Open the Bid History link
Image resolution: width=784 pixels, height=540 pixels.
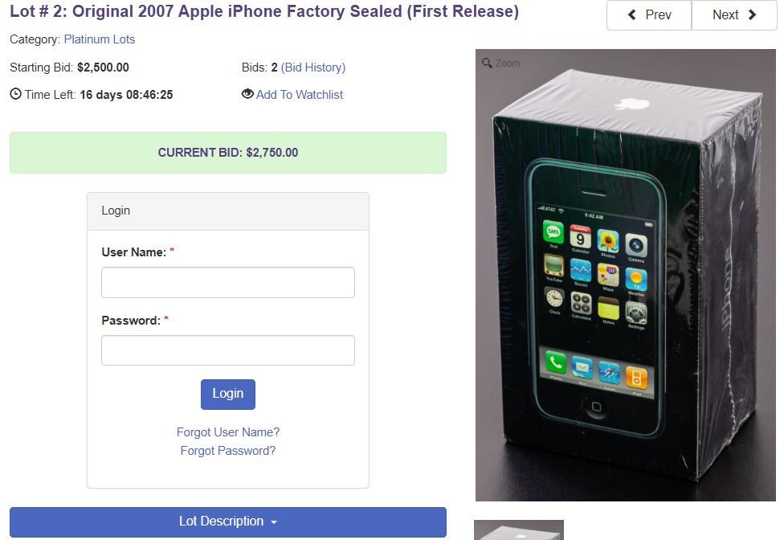(313, 67)
